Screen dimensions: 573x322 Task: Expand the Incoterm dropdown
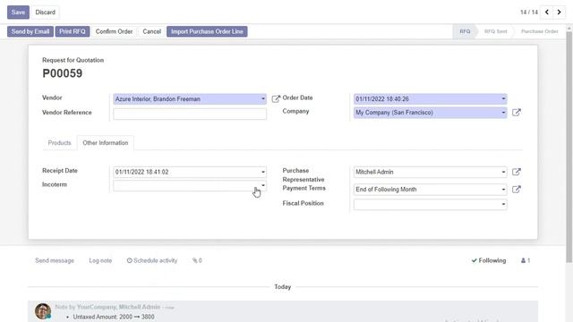click(x=262, y=185)
